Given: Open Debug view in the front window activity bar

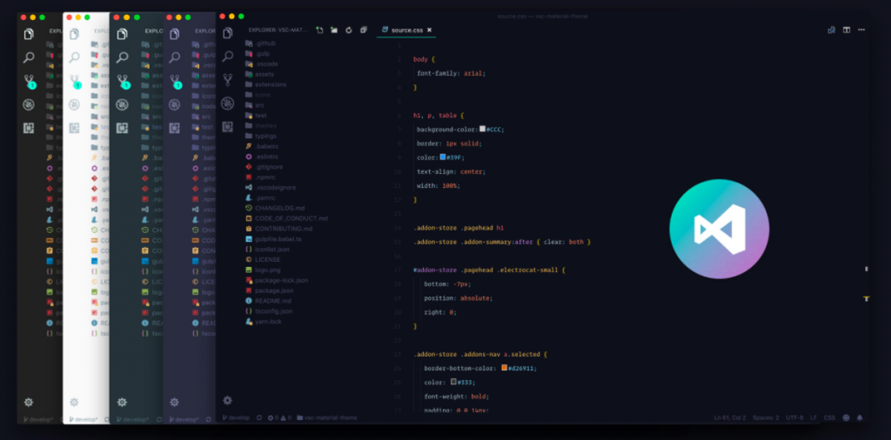Looking at the screenshot, I should (227, 103).
